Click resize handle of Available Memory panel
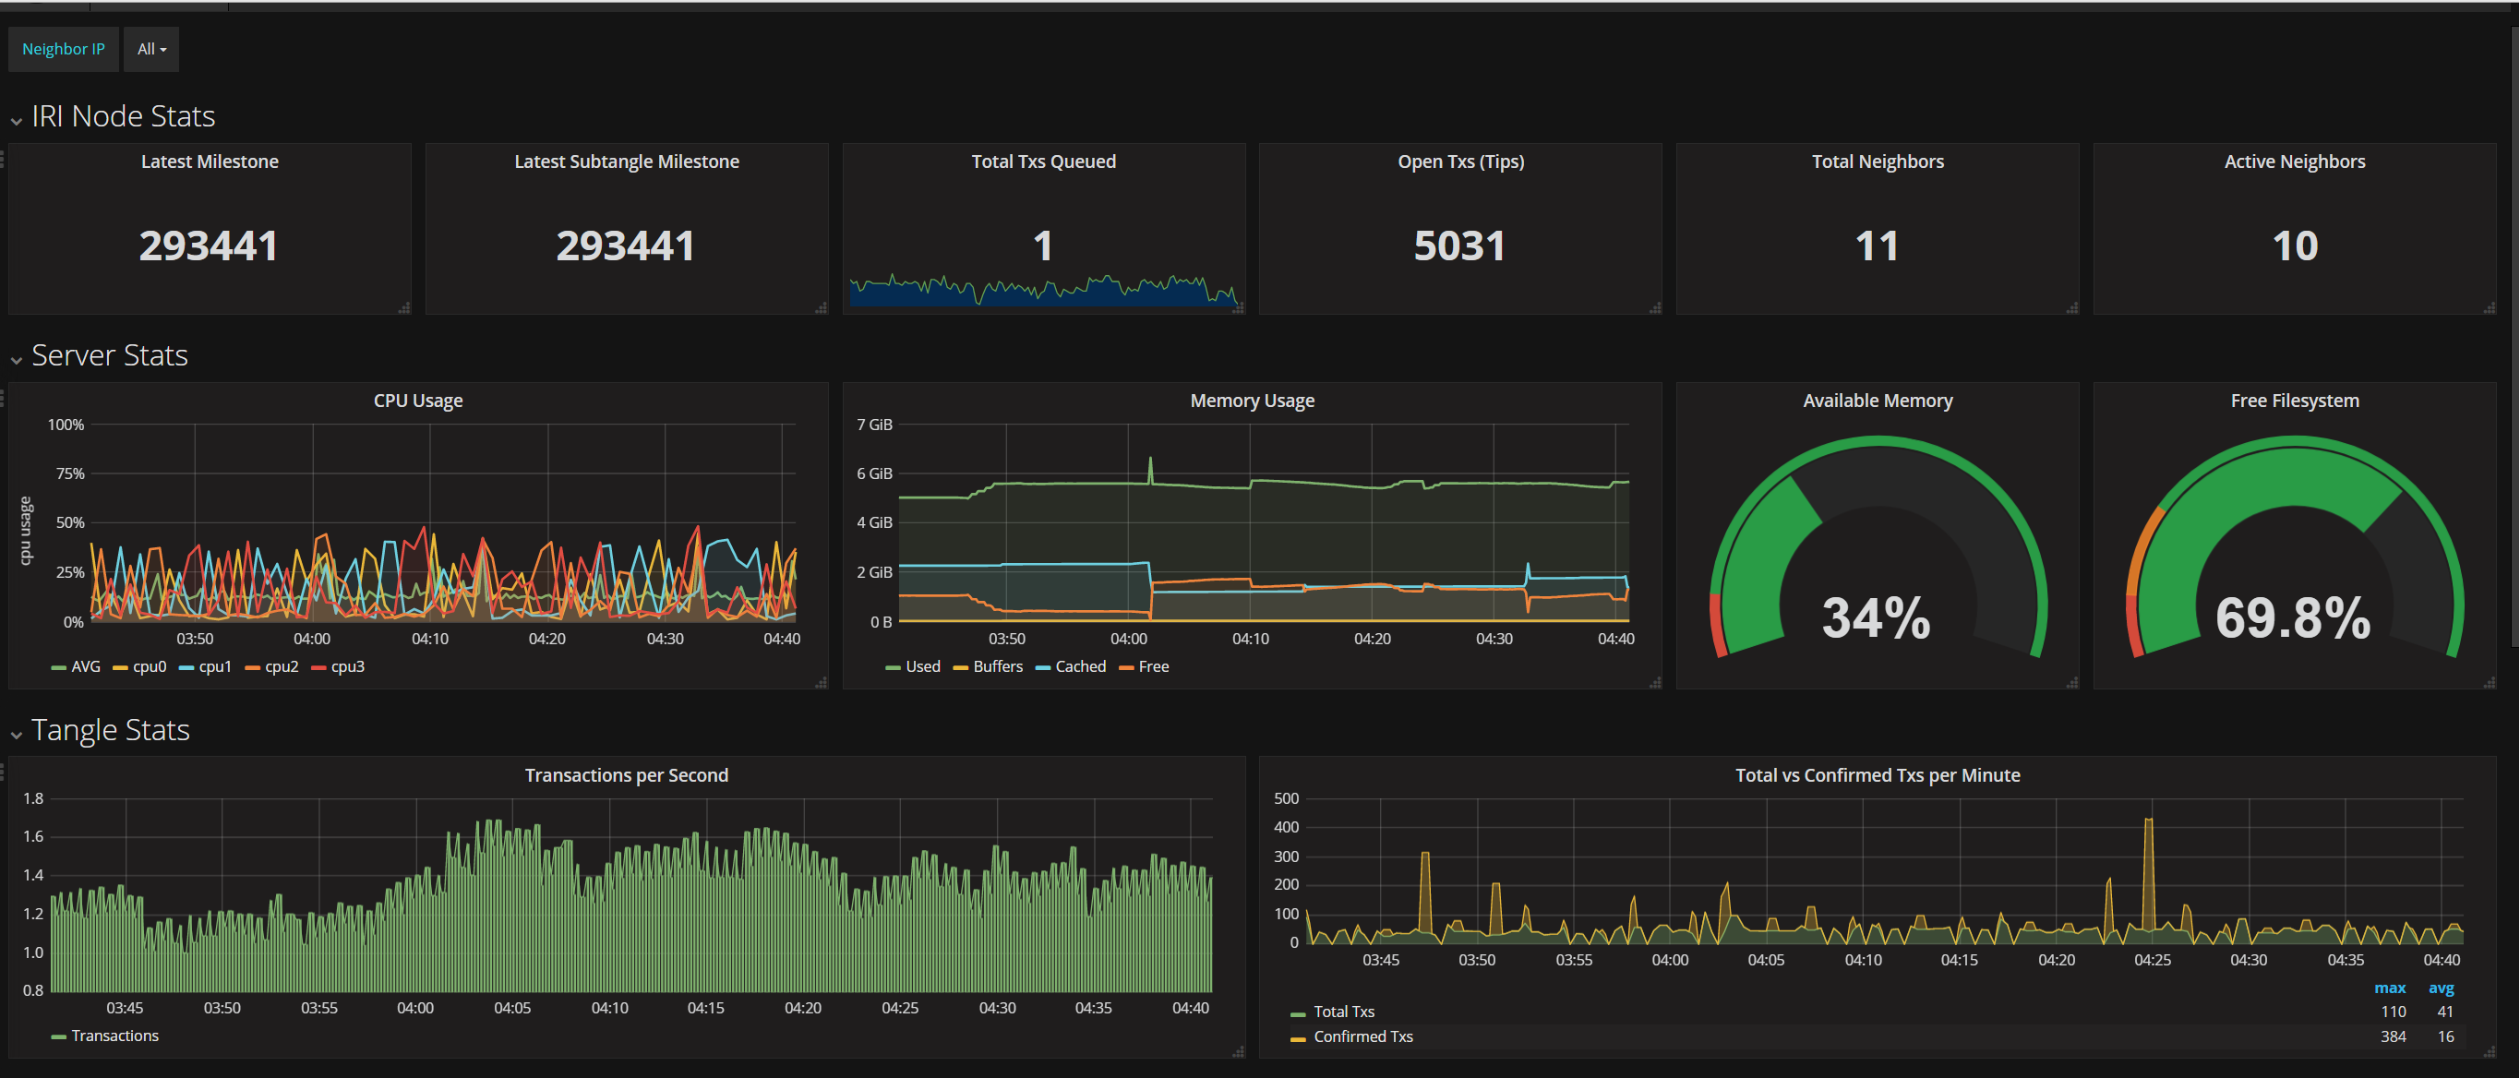The image size is (2520, 1078). click(x=2071, y=683)
